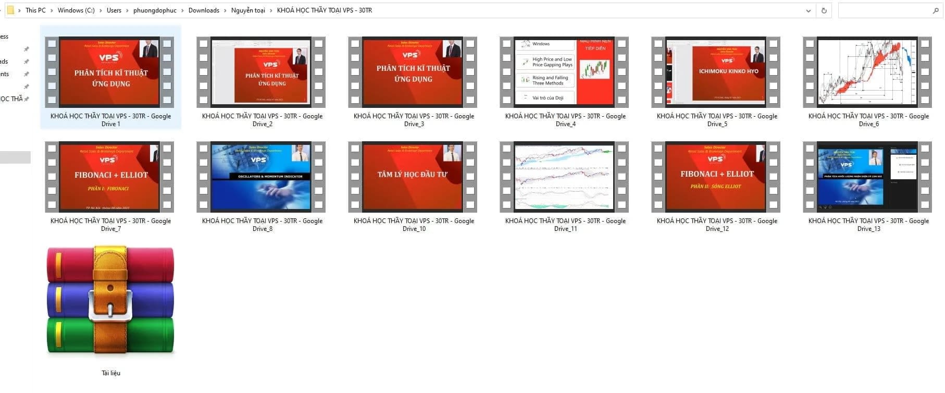Select video thumbnail for Google Drive_3

413,72
